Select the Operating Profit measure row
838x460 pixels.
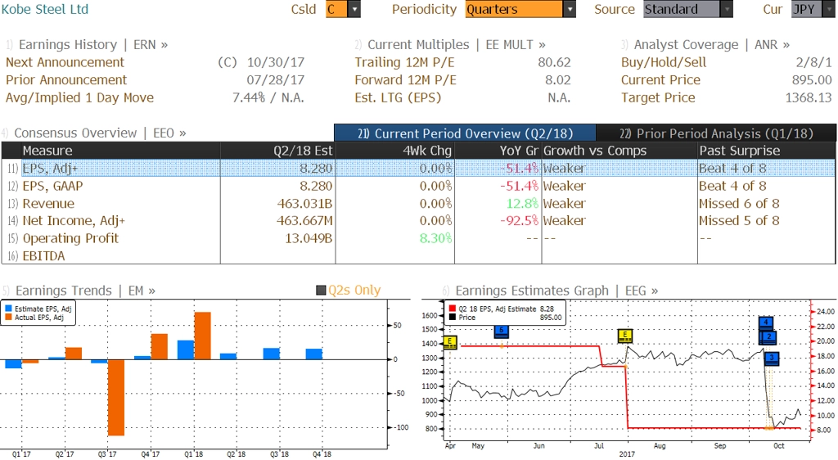coord(418,238)
